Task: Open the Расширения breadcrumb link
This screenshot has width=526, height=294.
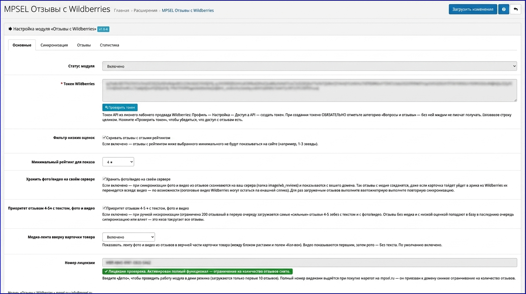Action: click(x=145, y=11)
